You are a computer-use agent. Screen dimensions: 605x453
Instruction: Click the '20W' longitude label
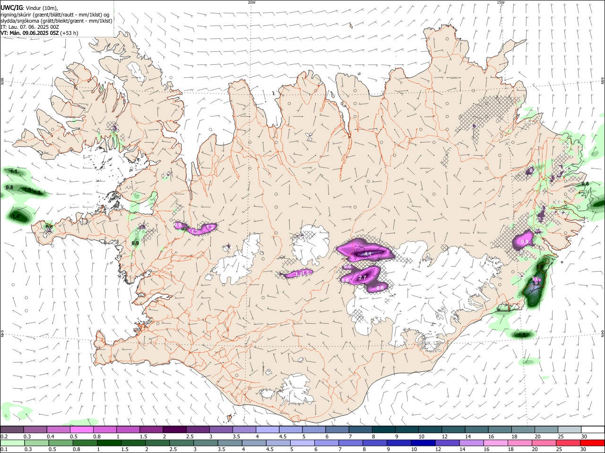(251, 2)
